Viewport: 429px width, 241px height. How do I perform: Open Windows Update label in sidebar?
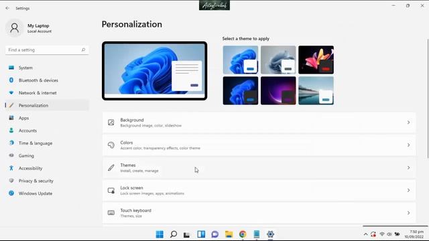36,193
